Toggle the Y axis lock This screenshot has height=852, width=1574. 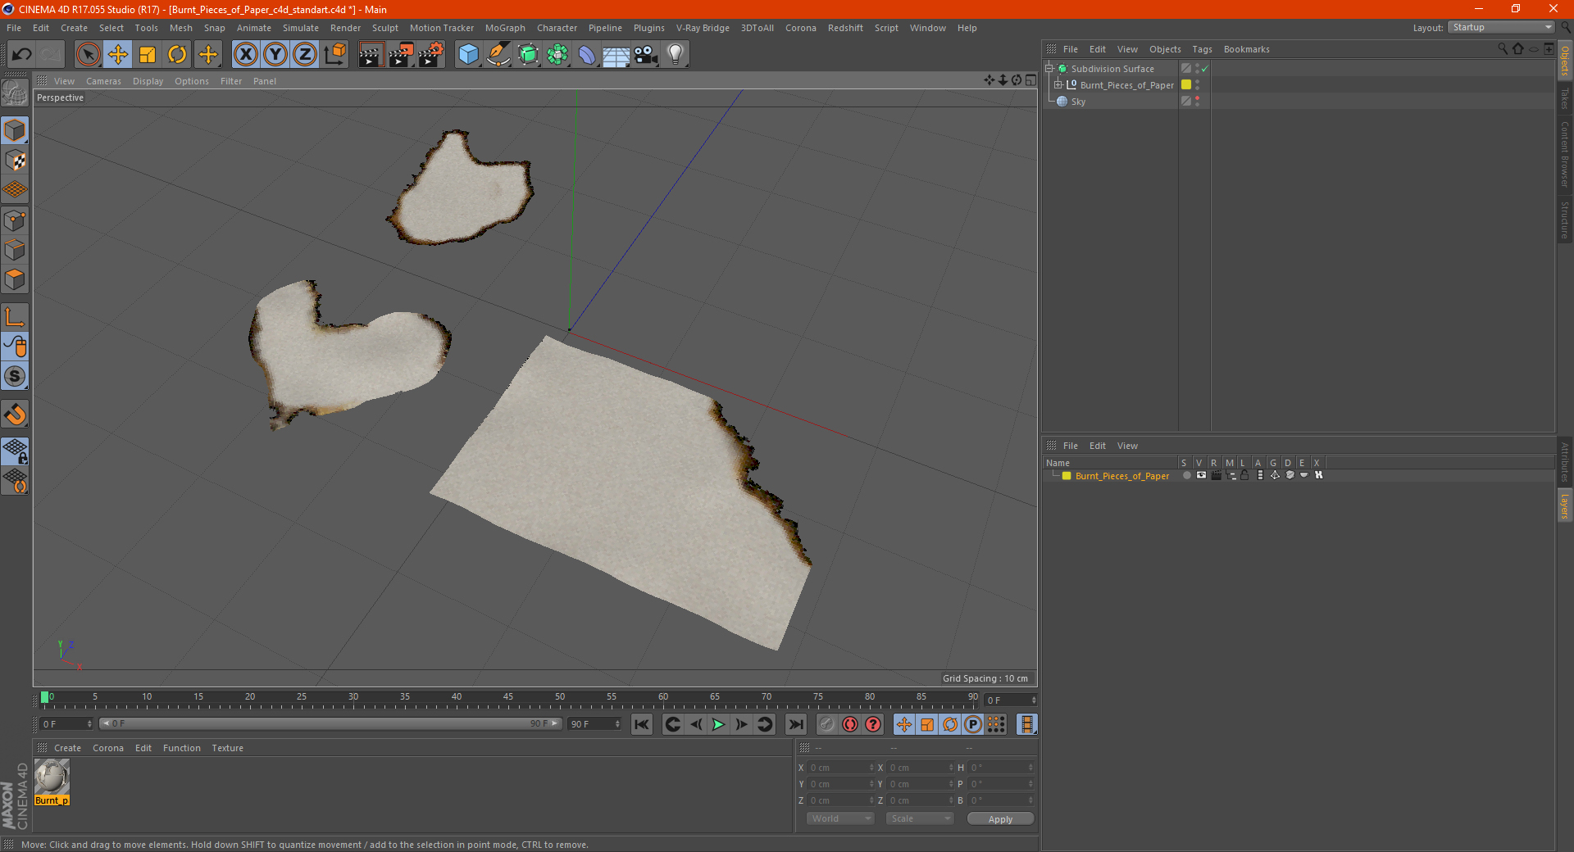(x=275, y=55)
